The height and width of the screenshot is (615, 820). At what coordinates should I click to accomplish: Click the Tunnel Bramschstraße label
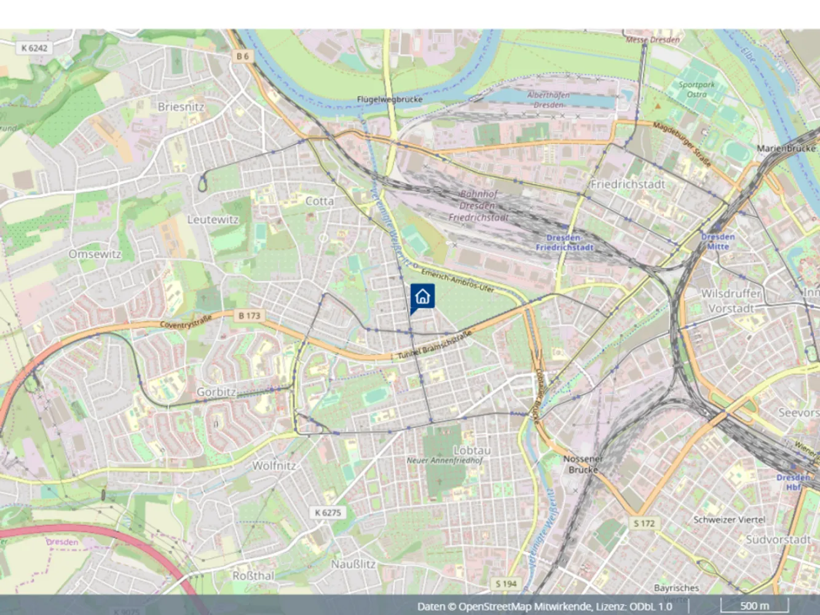pos(435,345)
